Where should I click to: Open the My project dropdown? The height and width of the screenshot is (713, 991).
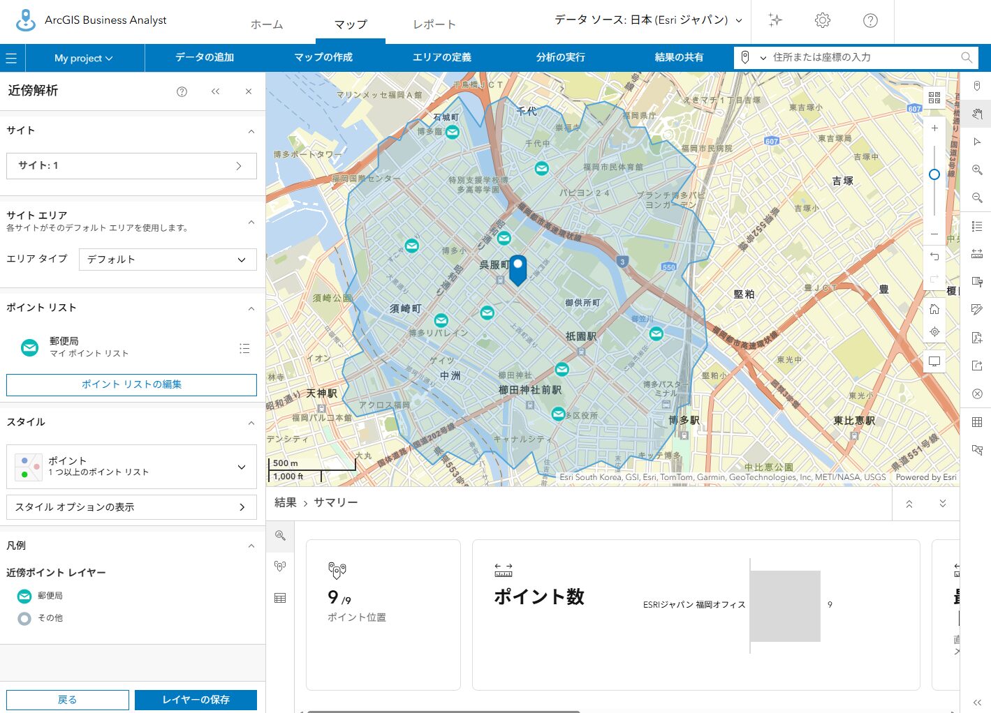(x=84, y=58)
